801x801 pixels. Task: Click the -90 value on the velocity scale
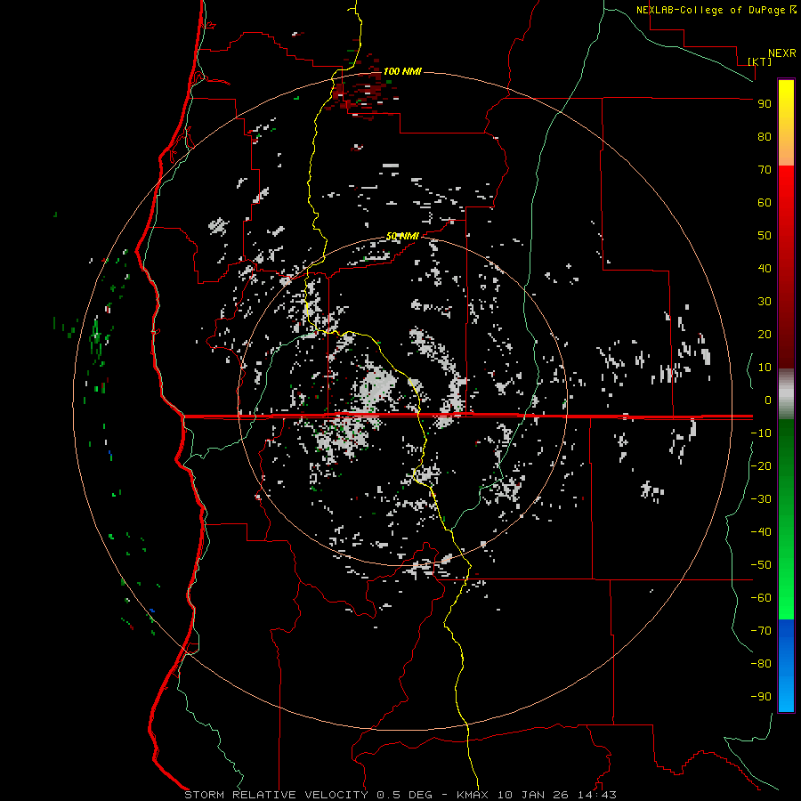761,697
